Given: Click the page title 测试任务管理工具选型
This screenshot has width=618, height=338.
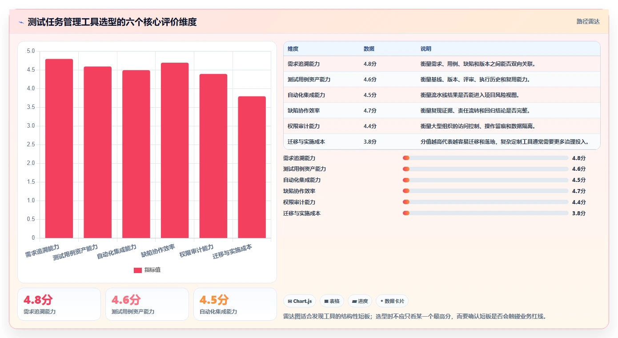Looking at the screenshot, I should 112,22.
